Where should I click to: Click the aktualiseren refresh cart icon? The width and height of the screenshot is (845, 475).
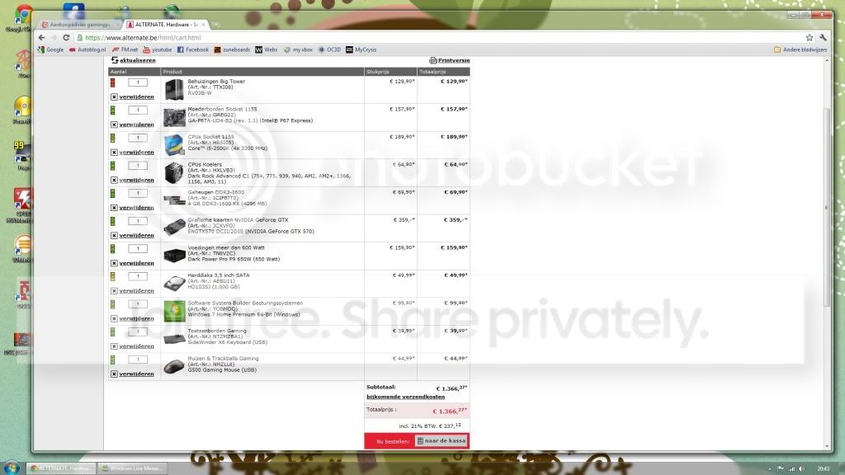[114, 60]
